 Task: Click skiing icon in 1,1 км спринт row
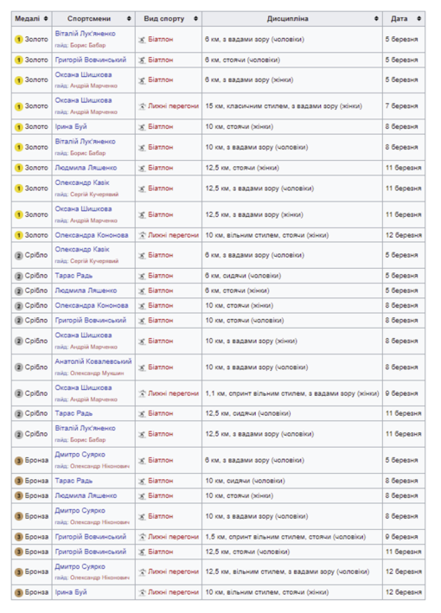click(x=142, y=393)
